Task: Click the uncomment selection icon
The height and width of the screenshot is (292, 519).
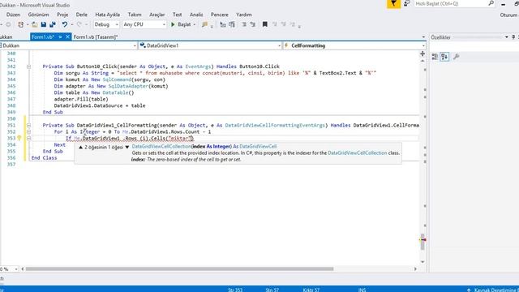Action: (232, 24)
